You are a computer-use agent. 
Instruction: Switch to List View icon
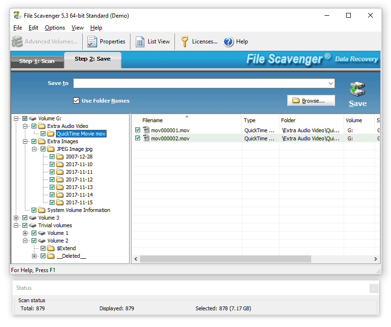pyautogui.click(x=140, y=42)
